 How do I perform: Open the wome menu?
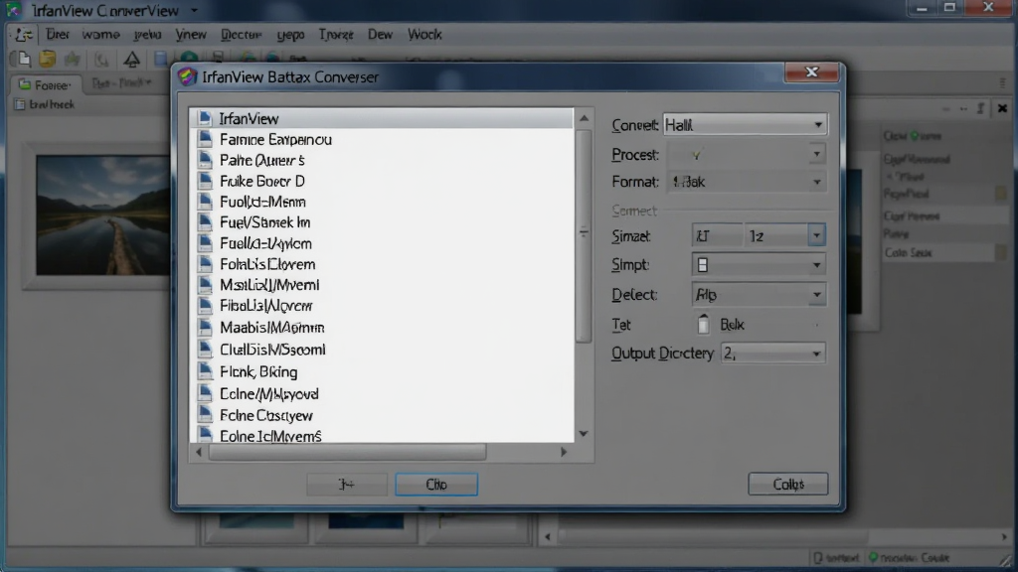click(x=100, y=35)
